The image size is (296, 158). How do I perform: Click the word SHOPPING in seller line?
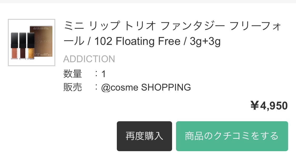(166, 87)
